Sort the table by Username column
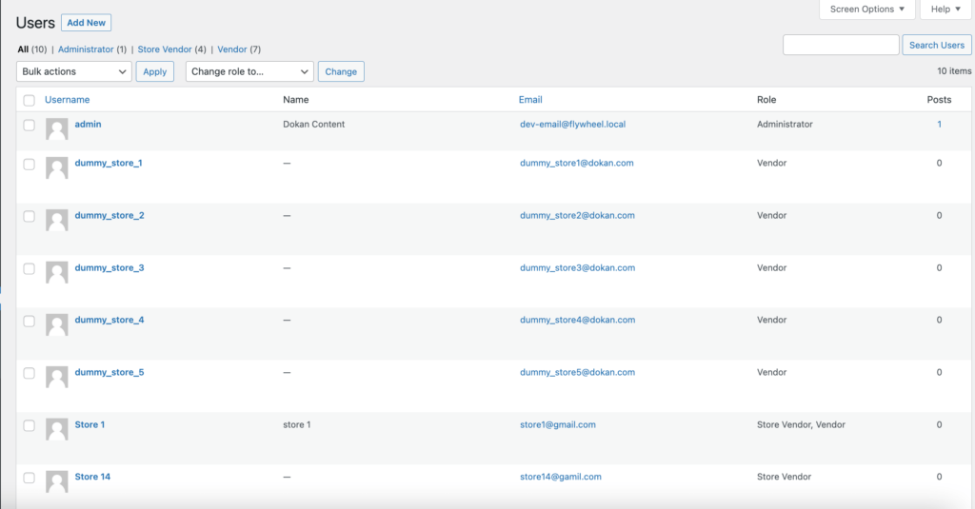 click(x=68, y=100)
